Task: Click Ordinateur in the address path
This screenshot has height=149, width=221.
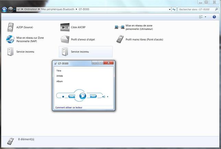Action: click(31, 9)
